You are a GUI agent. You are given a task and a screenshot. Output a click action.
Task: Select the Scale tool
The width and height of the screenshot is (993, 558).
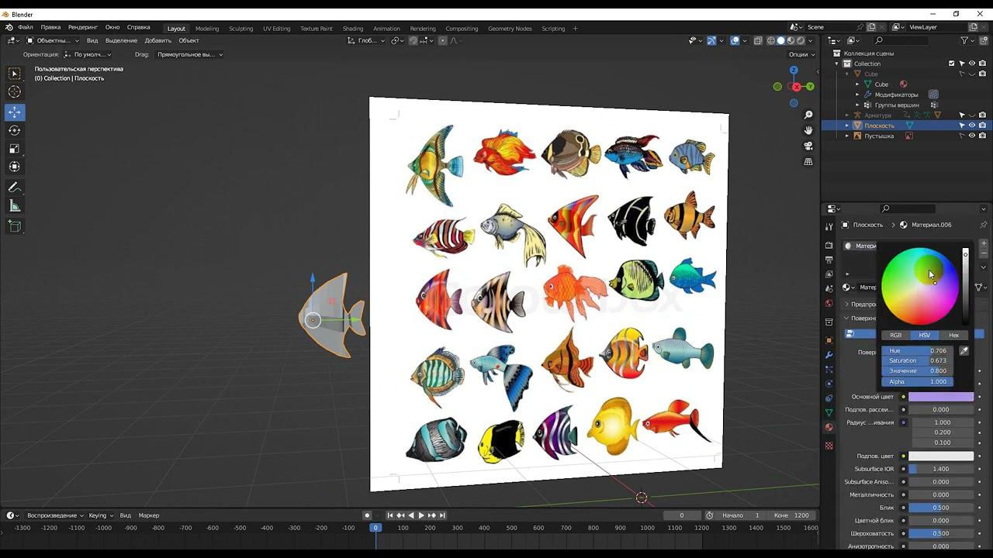pyautogui.click(x=14, y=149)
